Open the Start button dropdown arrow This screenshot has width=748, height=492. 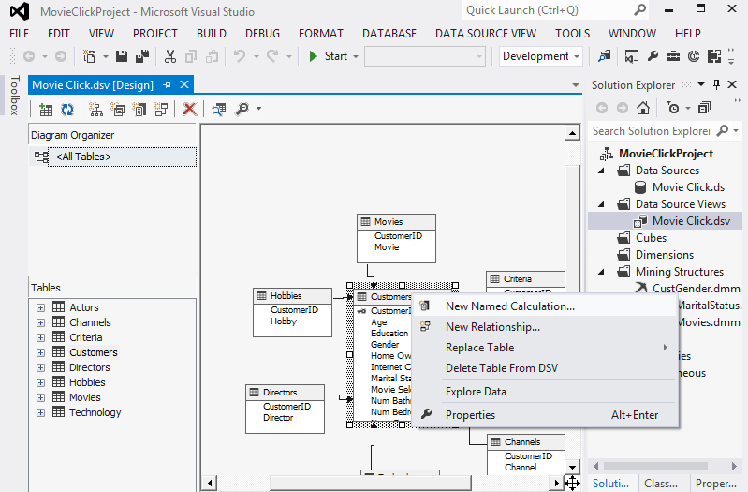click(356, 56)
